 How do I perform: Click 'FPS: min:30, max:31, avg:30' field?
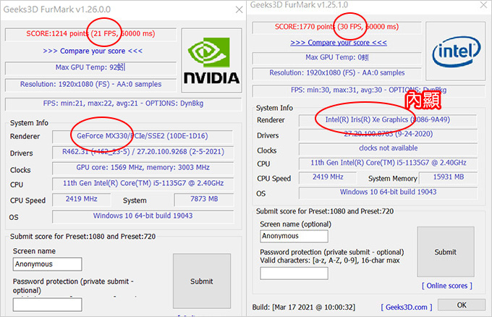369,90
